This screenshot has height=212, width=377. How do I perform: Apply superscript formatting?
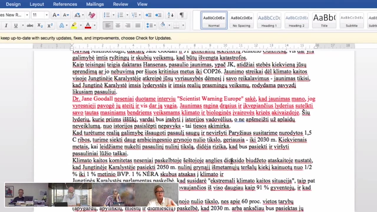click(50, 26)
